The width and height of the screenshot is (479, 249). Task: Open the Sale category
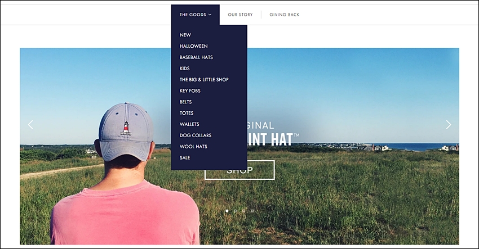click(185, 157)
